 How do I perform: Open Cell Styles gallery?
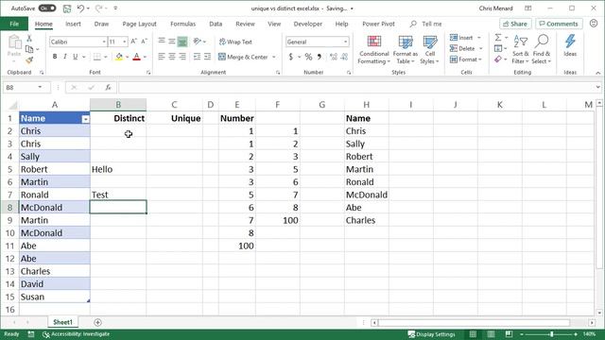coord(429,50)
